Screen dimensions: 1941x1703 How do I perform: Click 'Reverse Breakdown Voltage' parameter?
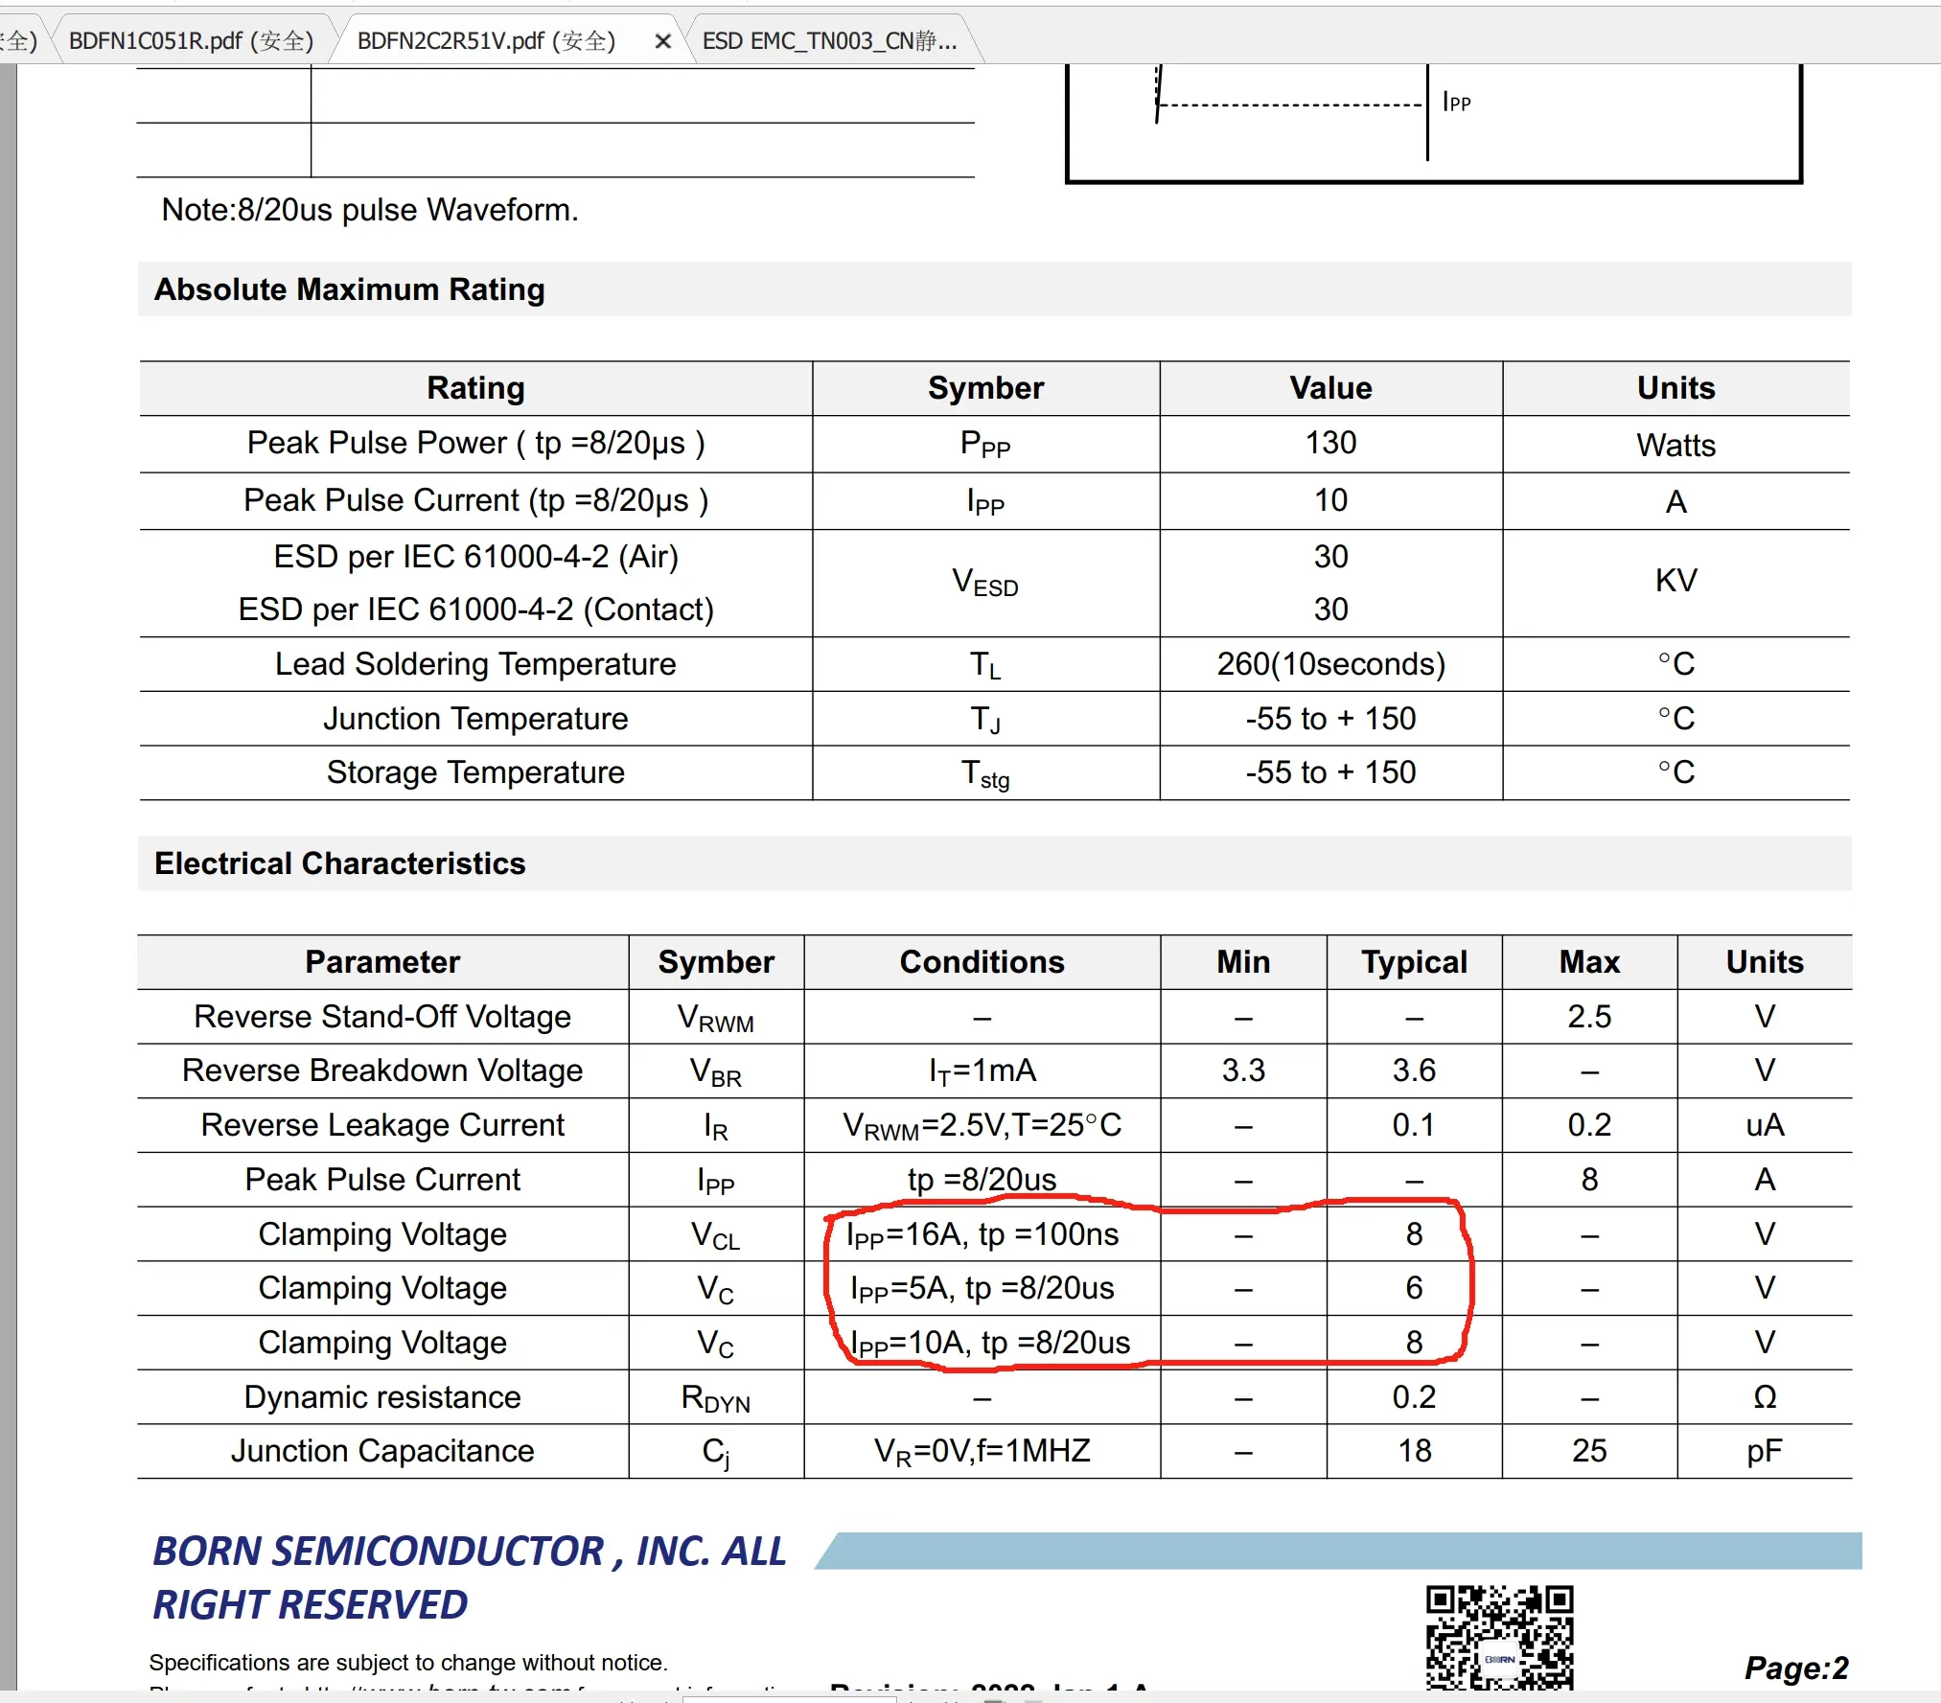(x=382, y=1070)
